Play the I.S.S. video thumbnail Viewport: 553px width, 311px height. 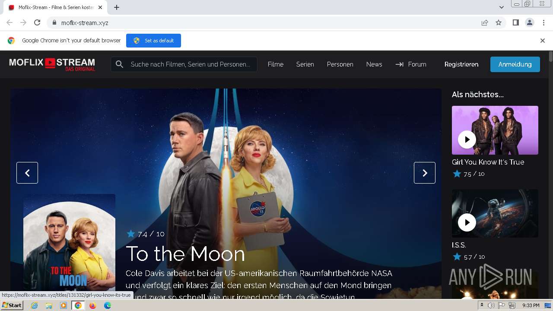(x=467, y=222)
